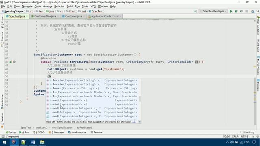Open Project Structure icon in toolbar
Image resolution: width=260 pixels, height=146 pixels.
(x=253, y=11)
